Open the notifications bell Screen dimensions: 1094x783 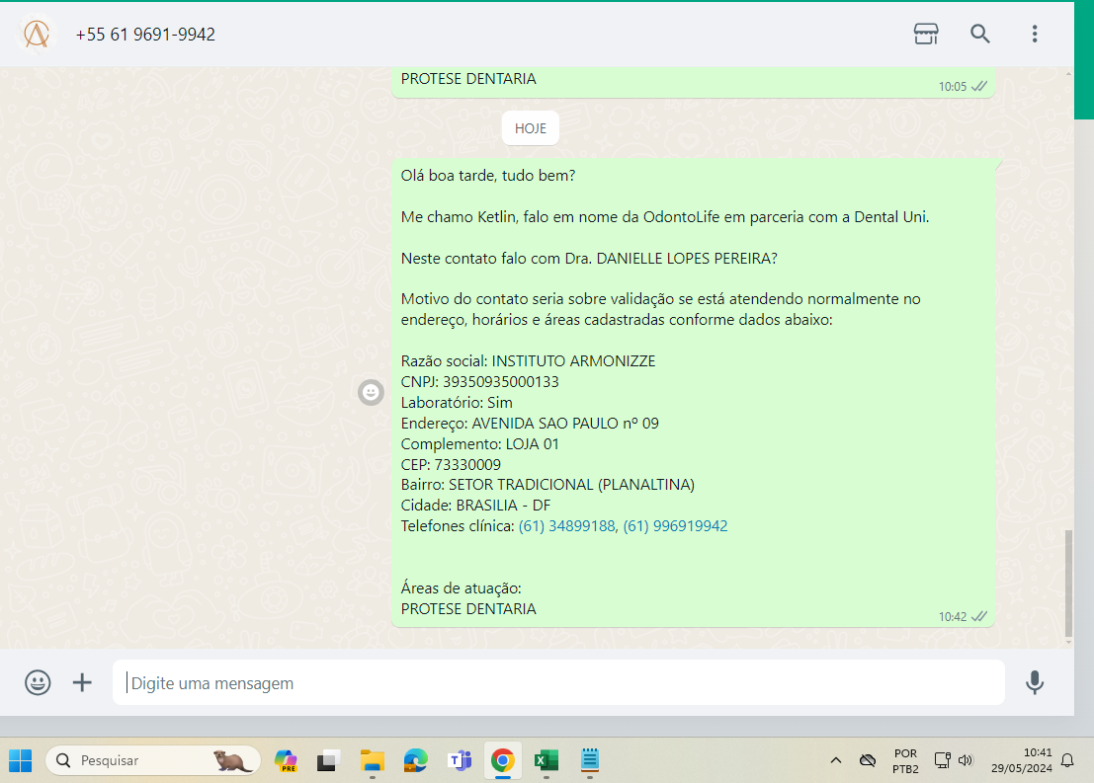tap(1067, 760)
